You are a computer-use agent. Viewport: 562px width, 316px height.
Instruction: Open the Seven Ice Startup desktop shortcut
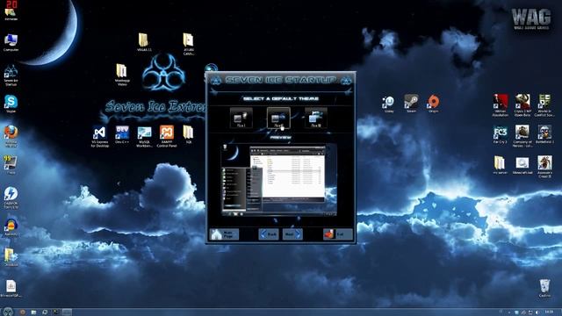coord(11,75)
